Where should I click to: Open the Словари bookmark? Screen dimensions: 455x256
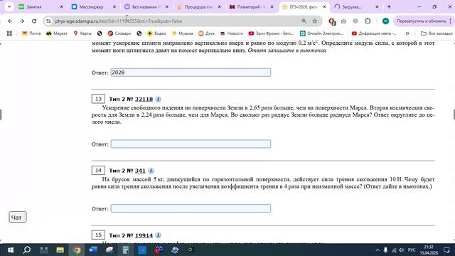(119, 33)
